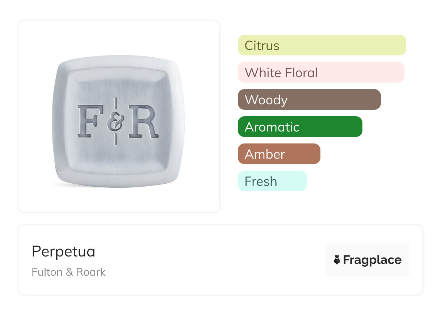The width and height of the screenshot is (441, 313).
Task: Select the White Floral accord bar
Action: point(321,72)
